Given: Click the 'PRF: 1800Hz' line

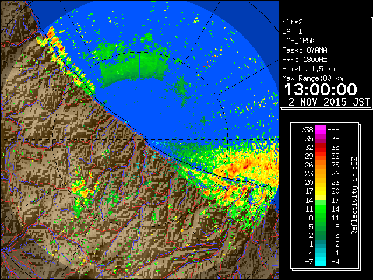Looking at the screenshot, I should 305,60.
